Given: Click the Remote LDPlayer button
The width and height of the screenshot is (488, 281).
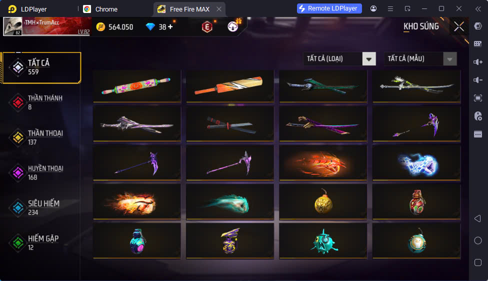Looking at the screenshot, I should pos(329,8).
